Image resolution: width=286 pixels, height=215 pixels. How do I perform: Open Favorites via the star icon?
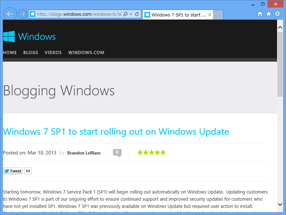click(269, 14)
